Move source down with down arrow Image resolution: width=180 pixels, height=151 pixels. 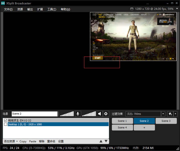[x=106, y=141]
